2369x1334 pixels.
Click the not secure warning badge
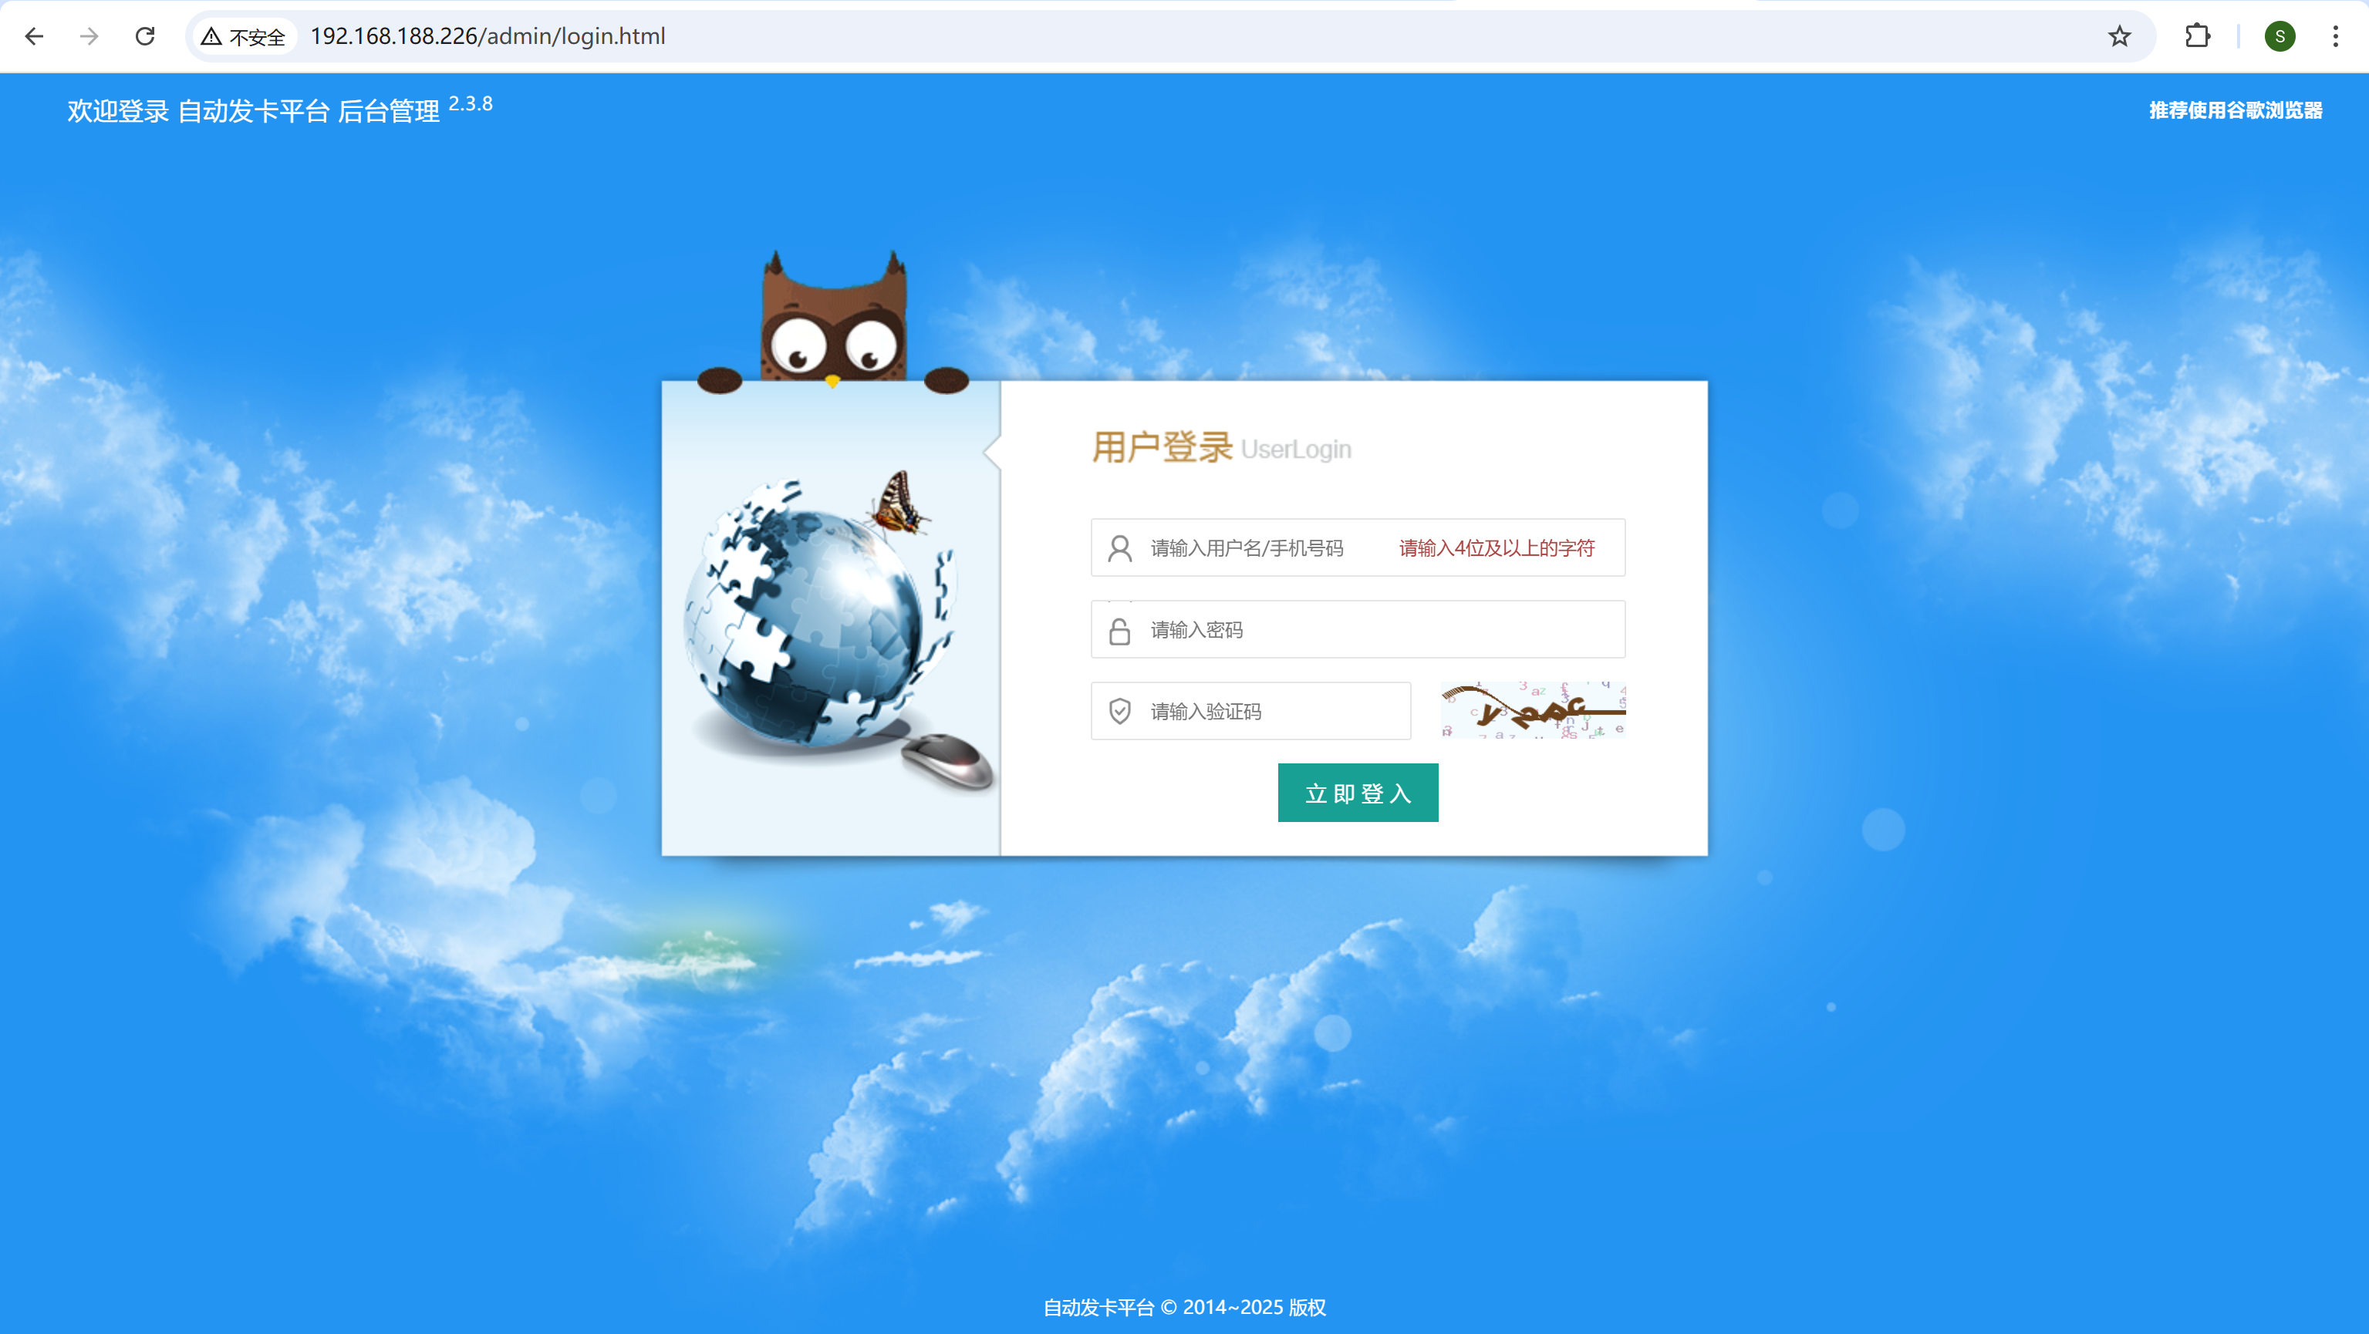tap(244, 35)
